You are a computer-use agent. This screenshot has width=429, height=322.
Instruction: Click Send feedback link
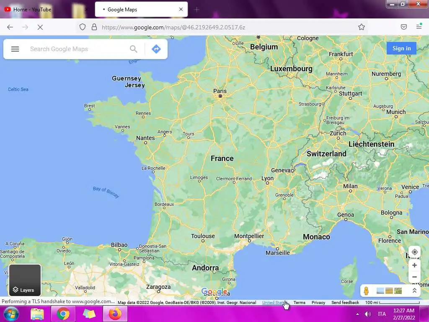(345, 303)
